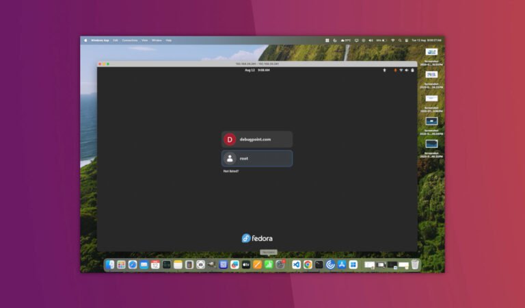Open the accessibility menu in Fedora top bar

(384, 70)
